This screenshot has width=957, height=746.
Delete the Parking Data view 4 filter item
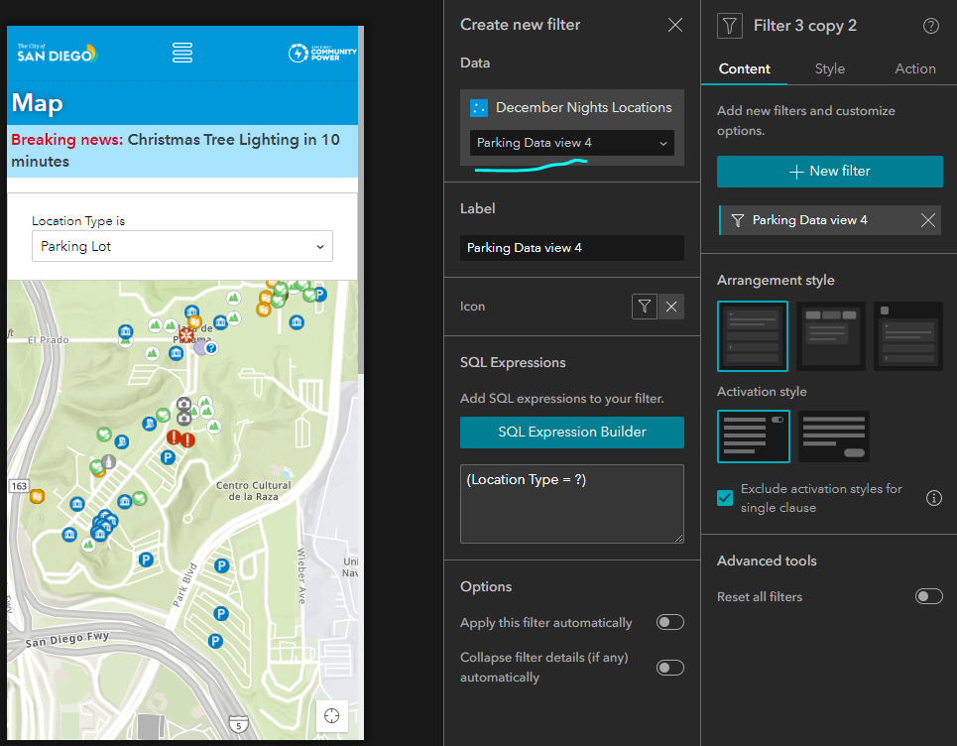tap(927, 220)
